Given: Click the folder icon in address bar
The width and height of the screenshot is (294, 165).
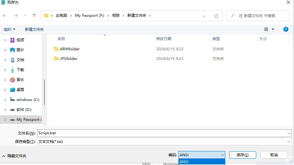Looking at the screenshot, I should pyautogui.click(x=46, y=16).
